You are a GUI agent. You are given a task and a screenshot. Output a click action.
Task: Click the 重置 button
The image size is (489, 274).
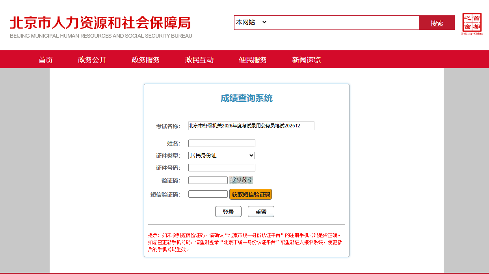pyautogui.click(x=261, y=211)
